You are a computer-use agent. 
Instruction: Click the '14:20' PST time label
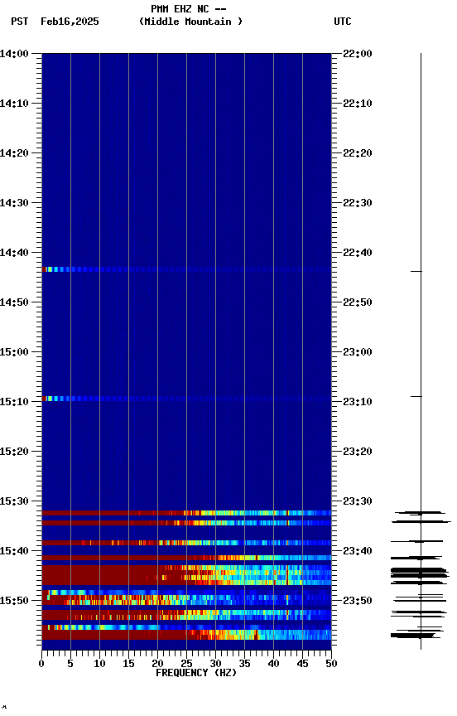(14, 153)
